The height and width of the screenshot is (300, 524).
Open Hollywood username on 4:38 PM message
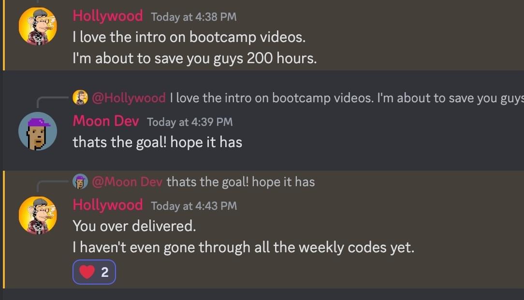[x=108, y=16]
